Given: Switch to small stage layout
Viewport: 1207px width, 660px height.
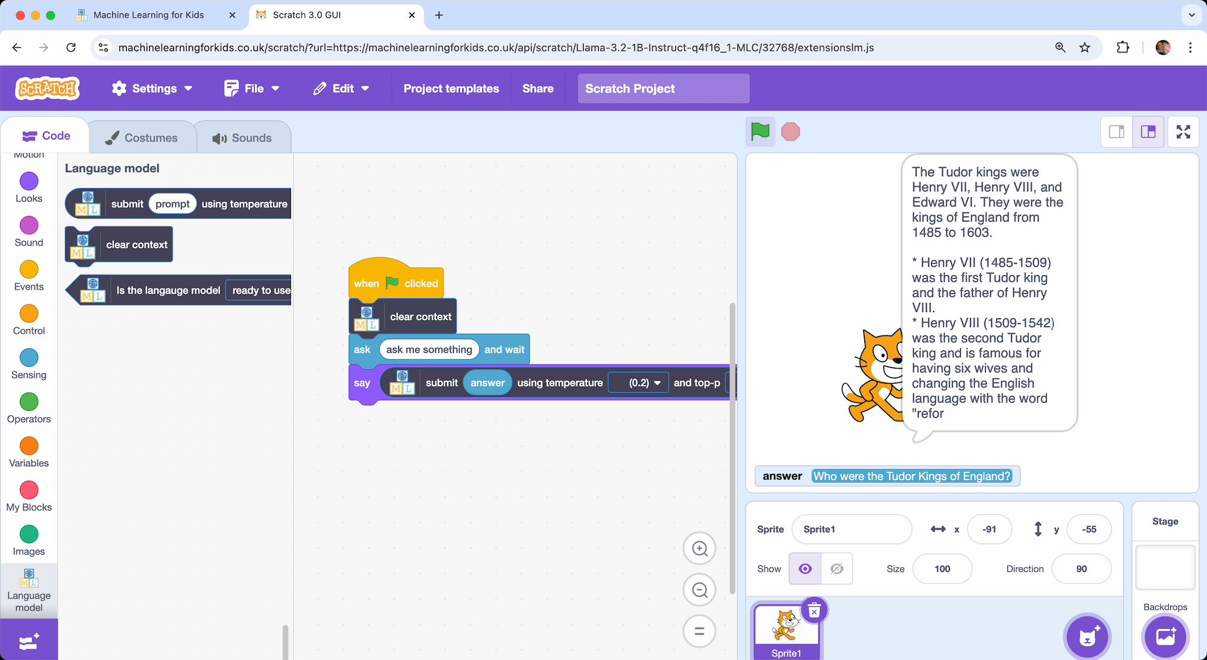Looking at the screenshot, I should pos(1116,132).
